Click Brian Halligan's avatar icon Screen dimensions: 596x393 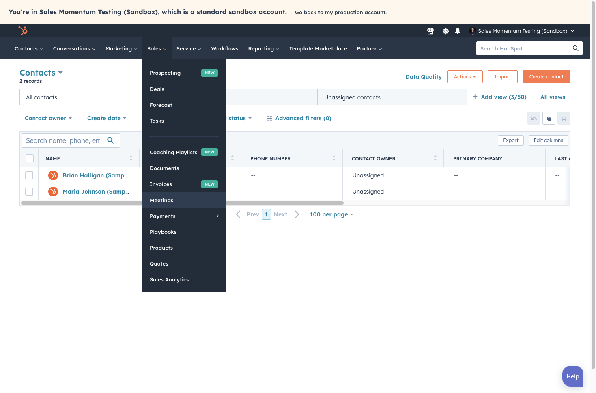53,175
